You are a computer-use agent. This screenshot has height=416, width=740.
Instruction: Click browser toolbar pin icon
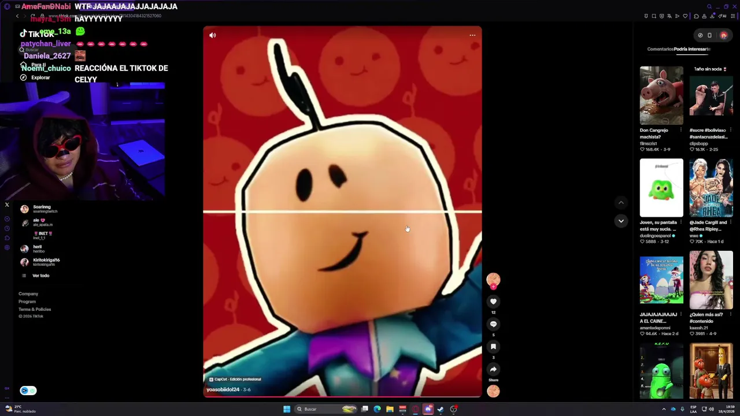coord(646,16)
